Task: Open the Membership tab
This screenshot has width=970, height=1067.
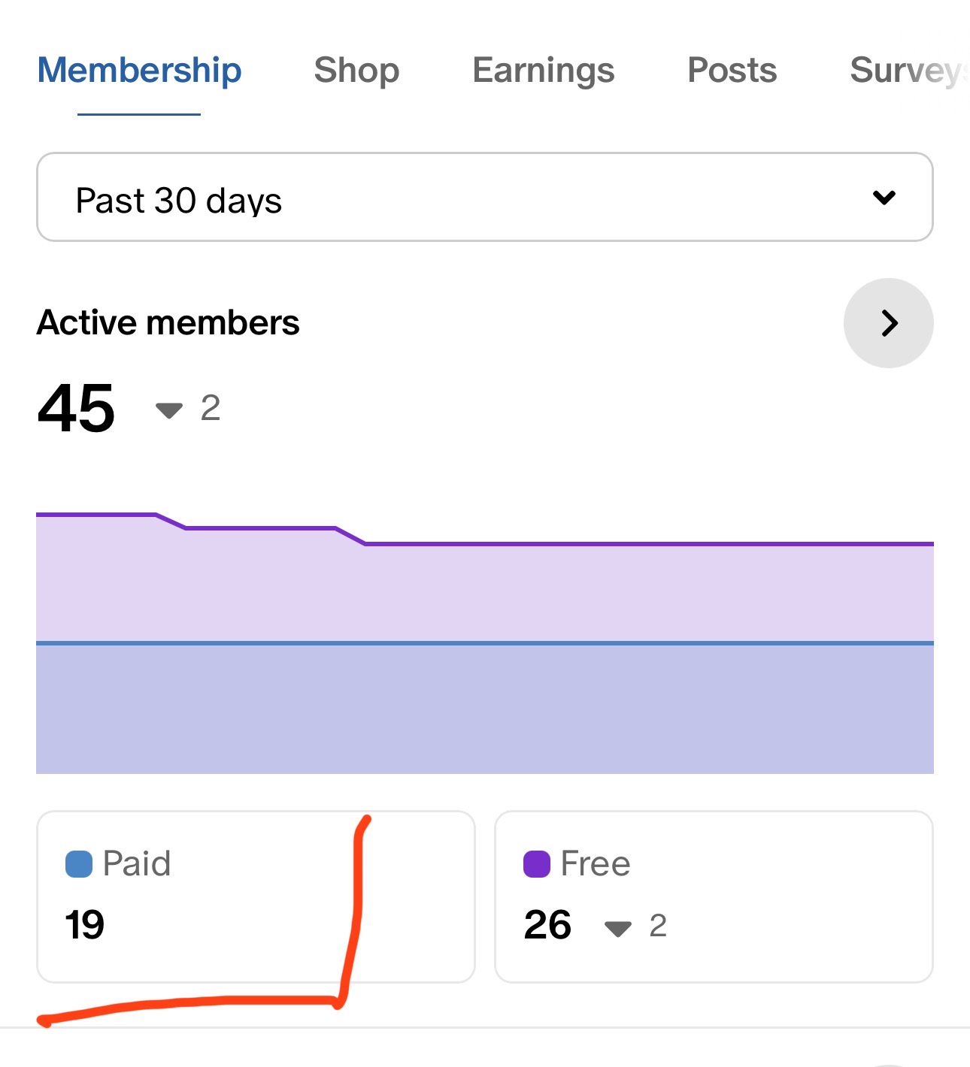Action: coord(139,71)
